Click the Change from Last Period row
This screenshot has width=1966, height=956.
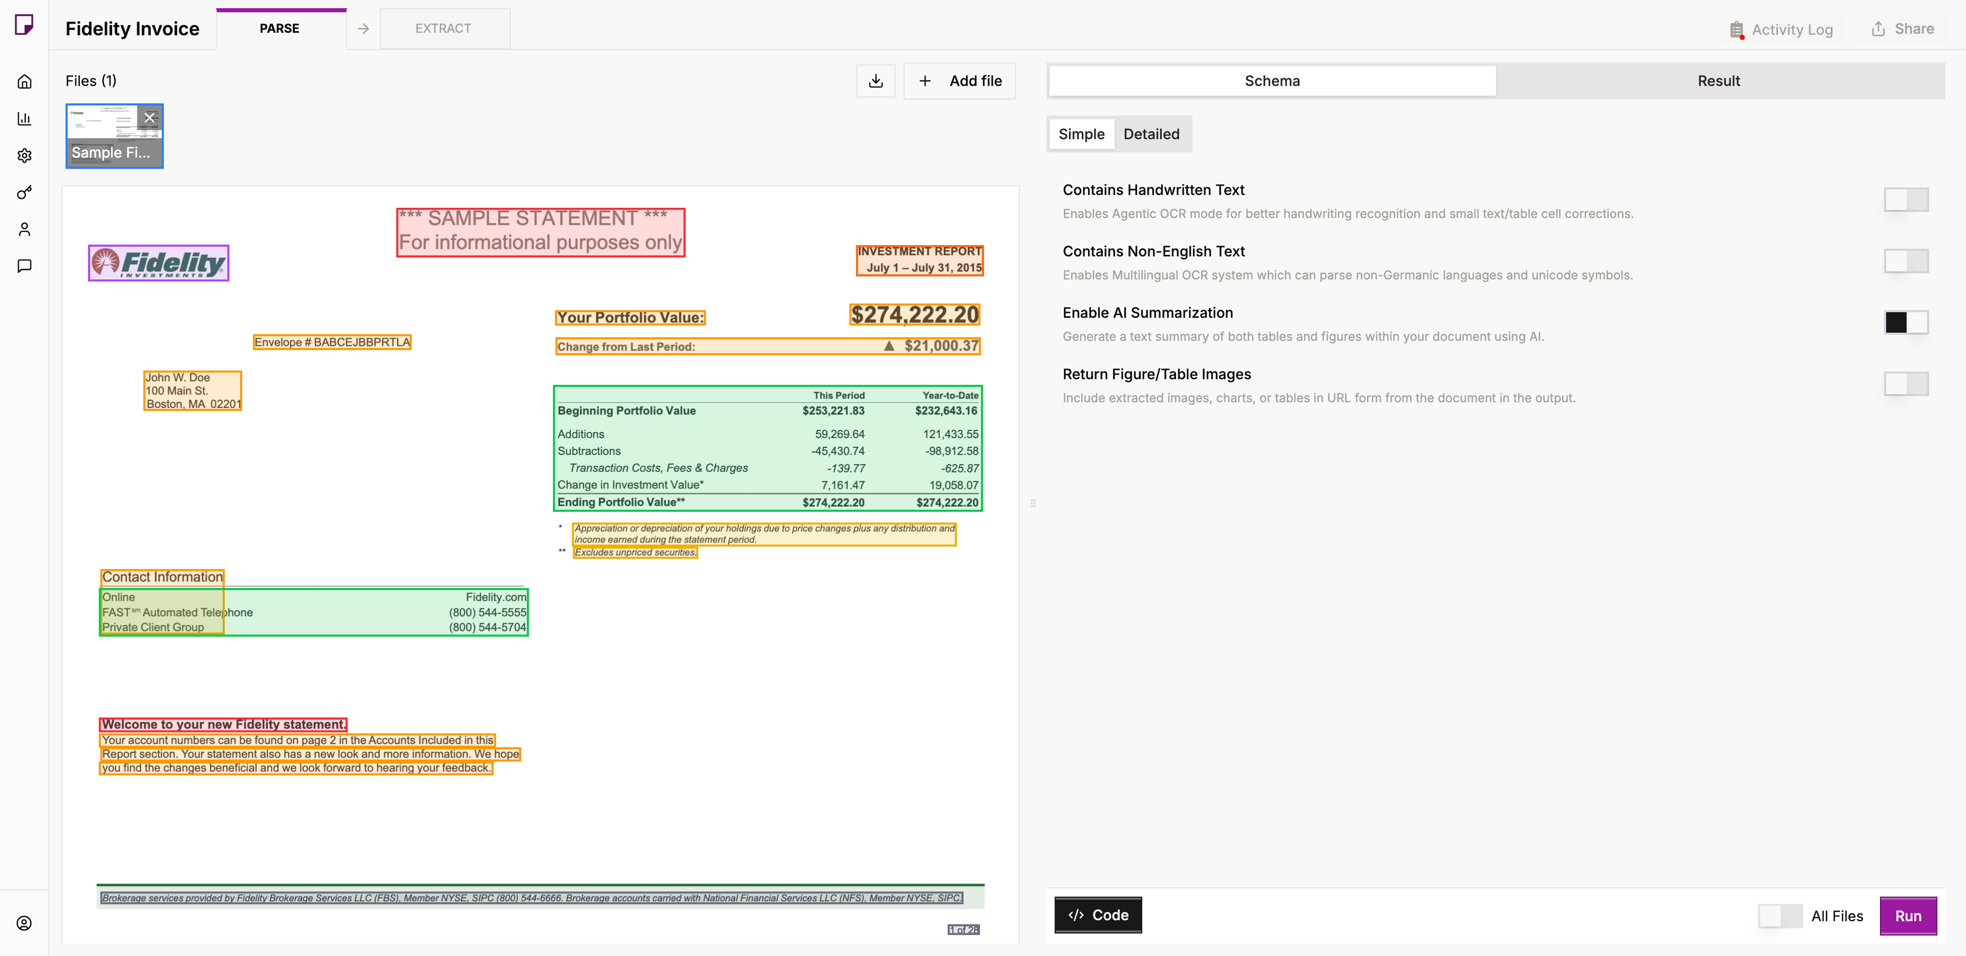pyautogui.click(x=767, y=346)
